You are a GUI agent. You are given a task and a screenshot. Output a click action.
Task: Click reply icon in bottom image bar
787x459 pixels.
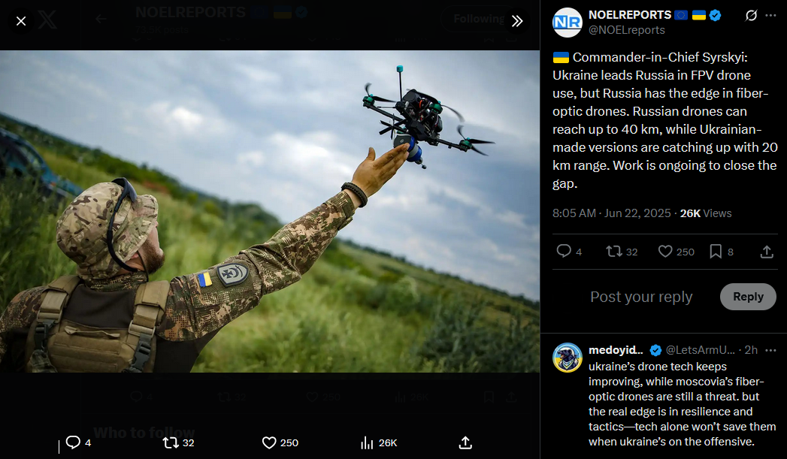[73, 442]
